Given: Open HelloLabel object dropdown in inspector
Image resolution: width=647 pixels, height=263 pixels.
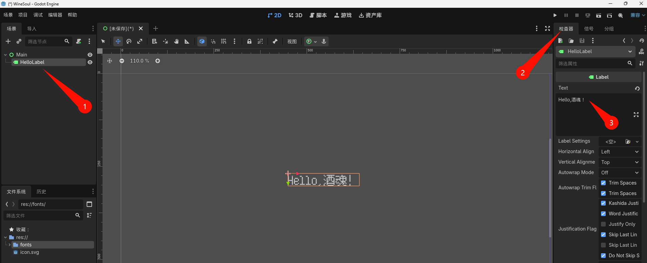Looking at the screenshot, I should click(595, 51).
